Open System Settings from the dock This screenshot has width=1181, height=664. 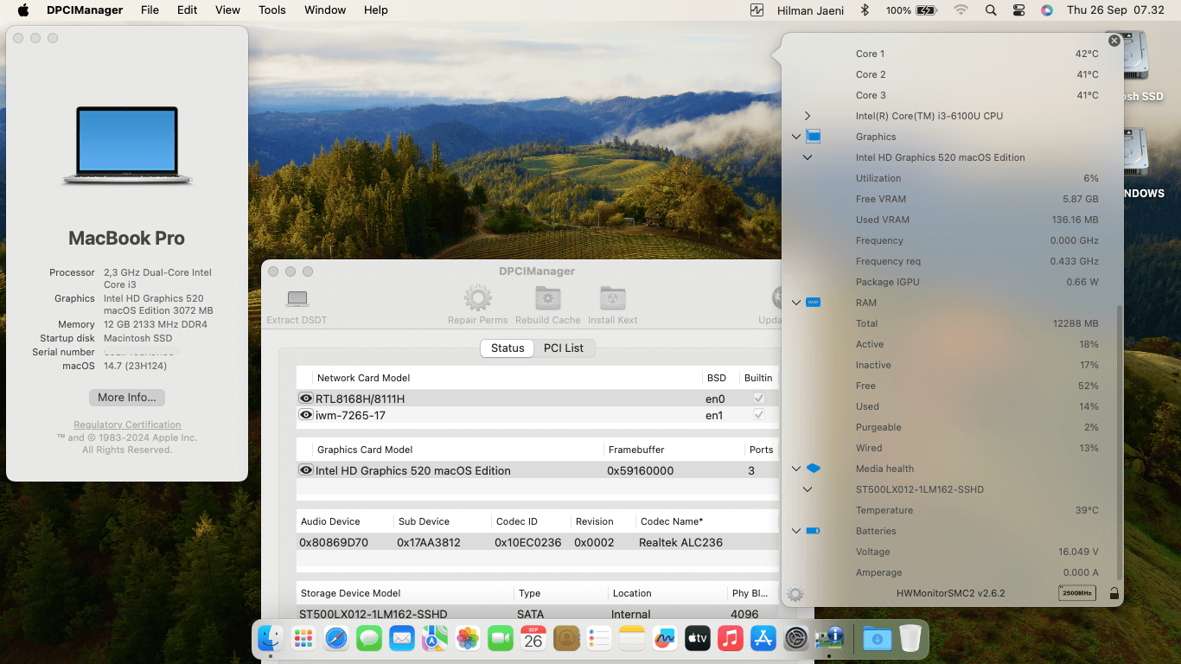coord(796,639)
